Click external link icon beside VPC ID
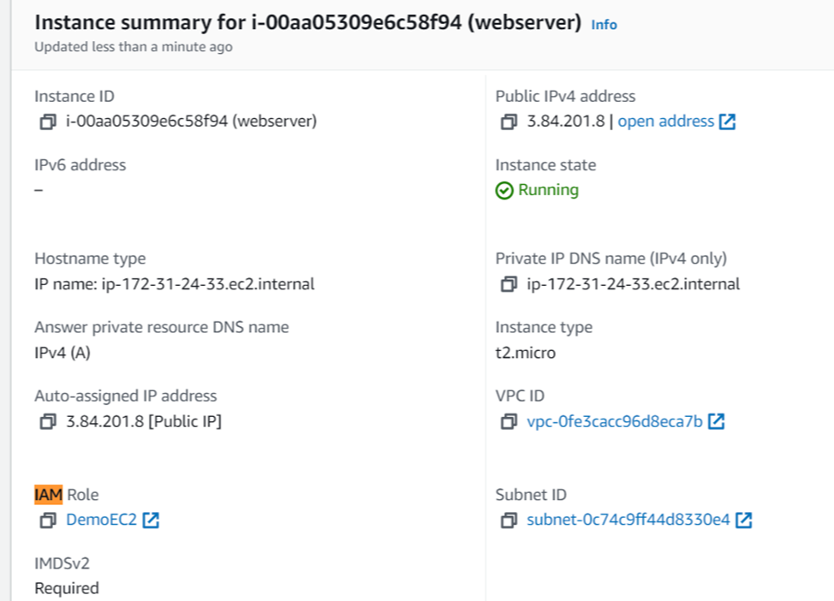The width and height of the screenshot is (834, 601). [x=716, y=421]
